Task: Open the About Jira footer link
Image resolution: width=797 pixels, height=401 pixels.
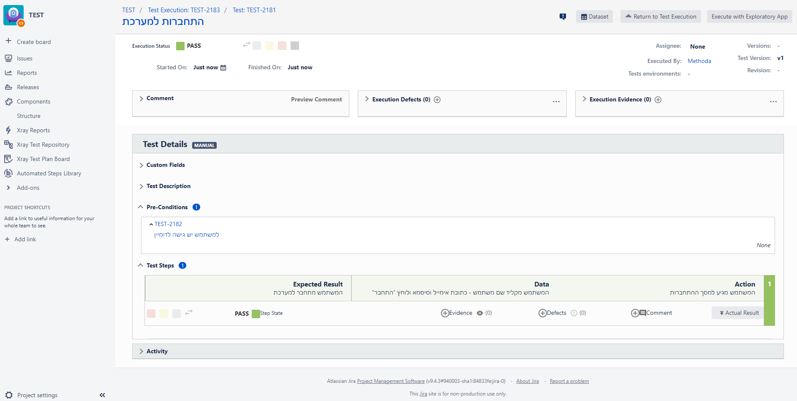Action: pos(528,381)
